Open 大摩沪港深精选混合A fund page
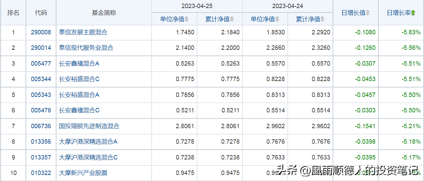424x181 pixels. coord(88,142)
